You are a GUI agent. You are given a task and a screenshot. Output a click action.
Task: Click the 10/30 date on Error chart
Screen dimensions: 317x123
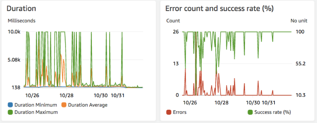pos(253,102)
